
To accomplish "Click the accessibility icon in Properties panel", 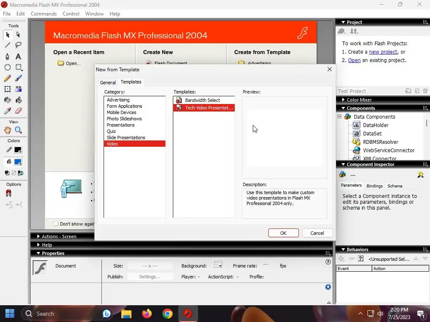I will point(328,287).
